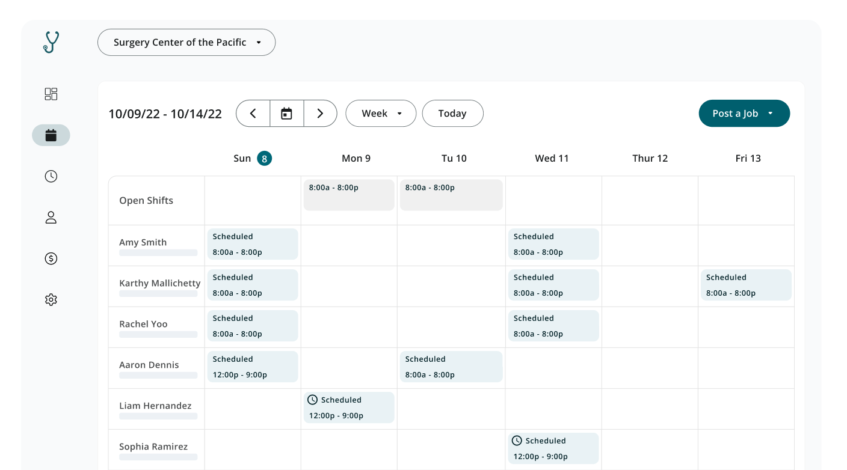
Task: Open the Week view dropdown
Action: click(381, 114)
